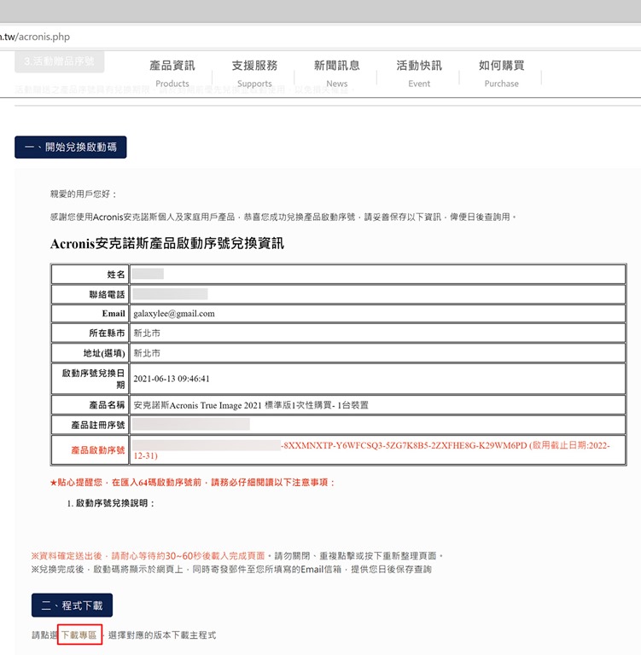This screenshot has height=655, width=641.
Task: Click the 所在縣市 value 新北市
Action: 147,333
